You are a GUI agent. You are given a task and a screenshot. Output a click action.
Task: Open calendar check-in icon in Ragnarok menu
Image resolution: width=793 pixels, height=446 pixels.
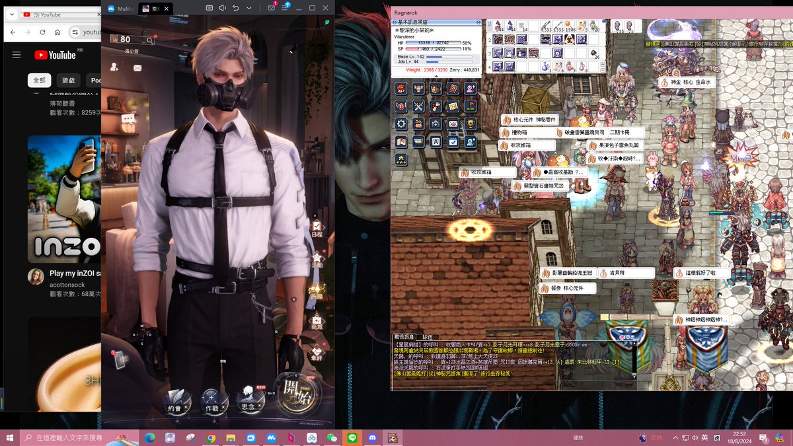pos(453,141)
